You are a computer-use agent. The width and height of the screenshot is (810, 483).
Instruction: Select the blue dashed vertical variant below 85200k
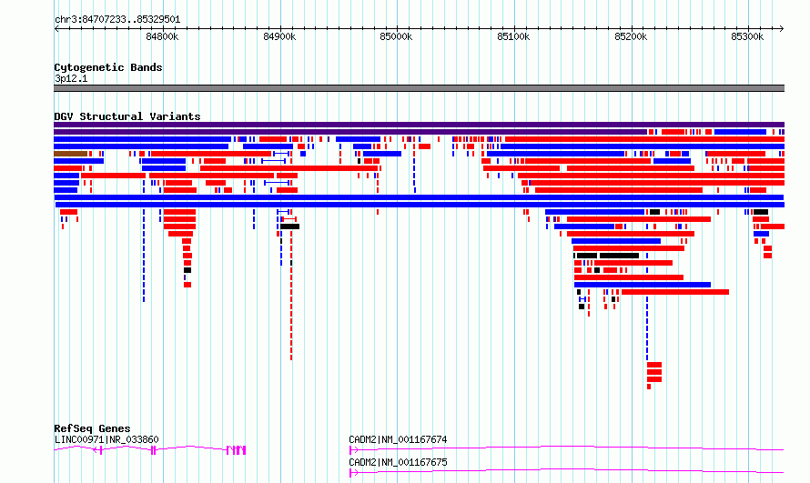tap(647, 328)
